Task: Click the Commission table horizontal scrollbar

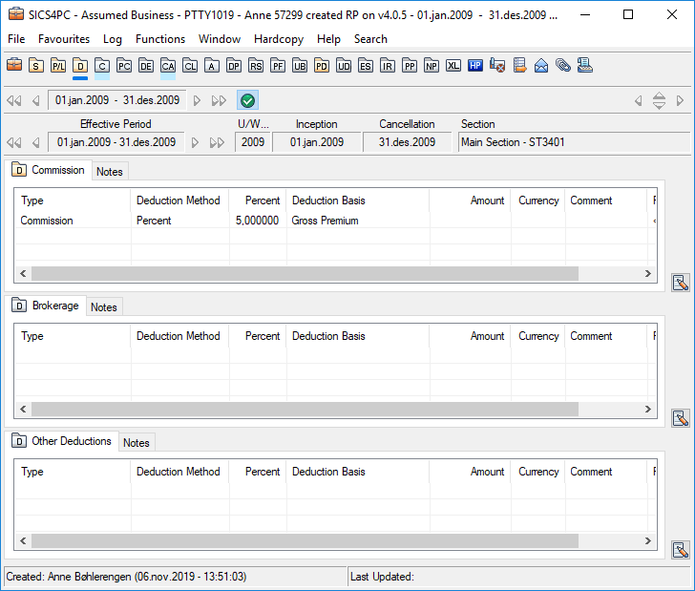Action: pos(305,274)
